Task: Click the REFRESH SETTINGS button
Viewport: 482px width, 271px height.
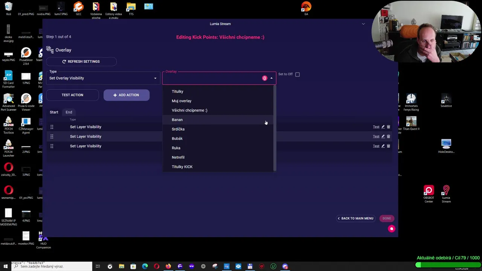Action: pyautogui.click(x=81, y=61)
